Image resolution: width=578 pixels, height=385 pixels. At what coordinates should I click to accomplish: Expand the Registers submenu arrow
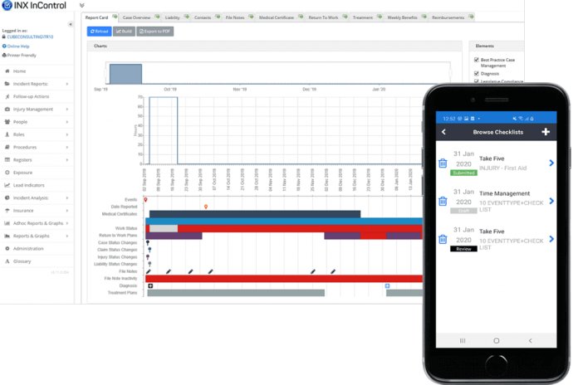click(x=67, y=160)
